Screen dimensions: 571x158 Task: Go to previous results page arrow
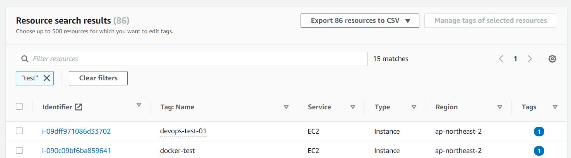point(501,59)
